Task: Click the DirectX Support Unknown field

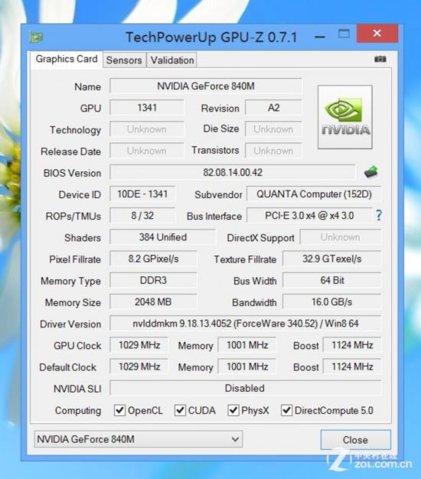Action: point(341,237)
